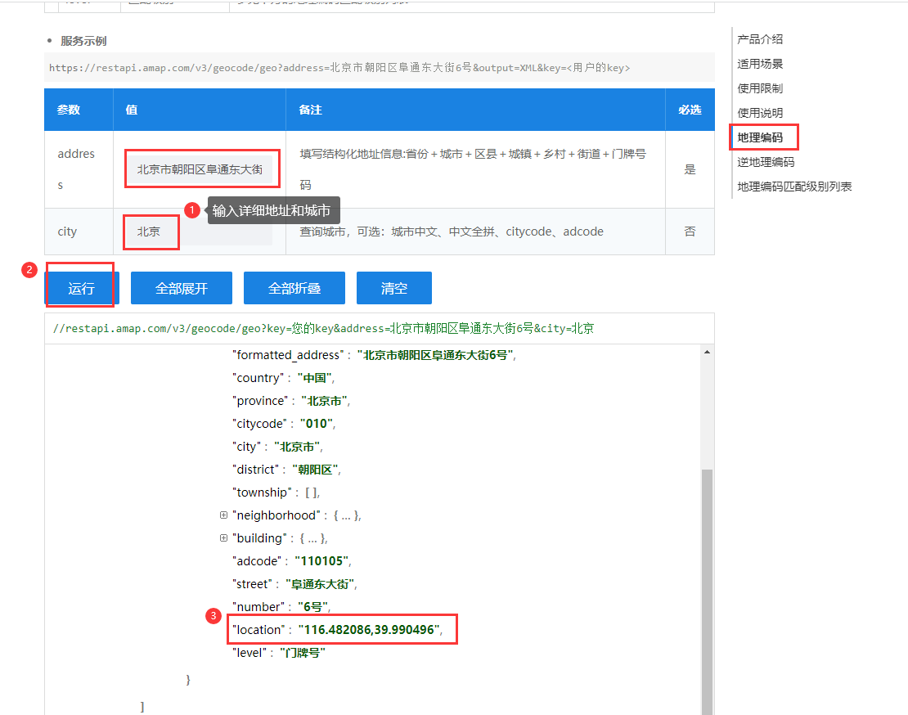The image size is (908, 715).
Task: Click the "township" empty array line
Action: tap(276, 492)
